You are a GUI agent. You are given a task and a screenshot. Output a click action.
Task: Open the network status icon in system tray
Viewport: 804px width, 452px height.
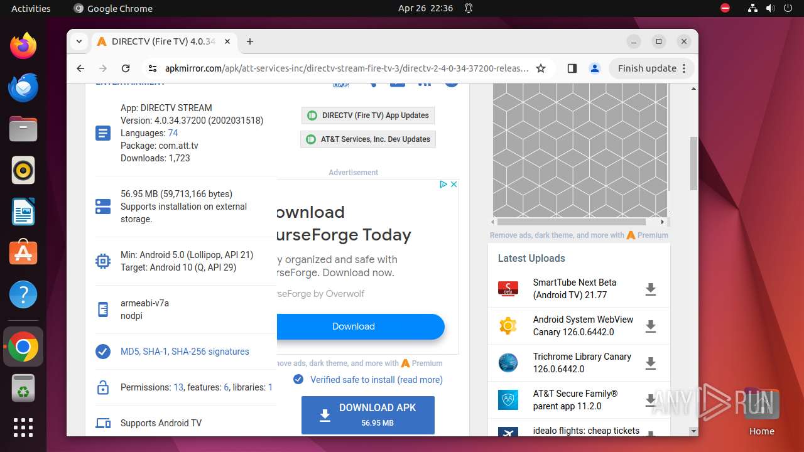[752, 8]
